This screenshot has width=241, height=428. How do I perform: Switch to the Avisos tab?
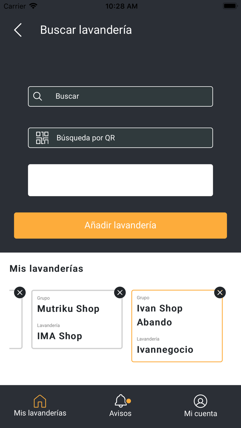tap(120, 406)
